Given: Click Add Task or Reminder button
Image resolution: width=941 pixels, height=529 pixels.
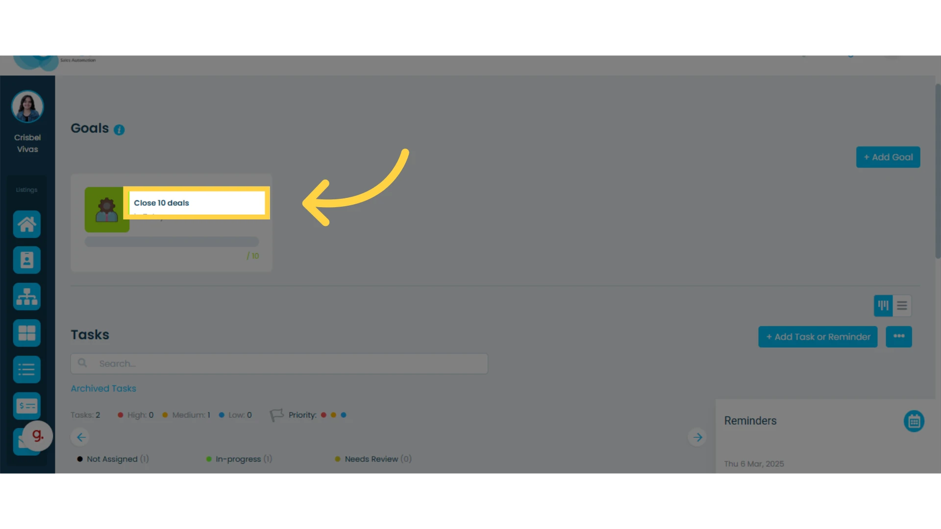Looking at the screenshot, I should (818, 337).
